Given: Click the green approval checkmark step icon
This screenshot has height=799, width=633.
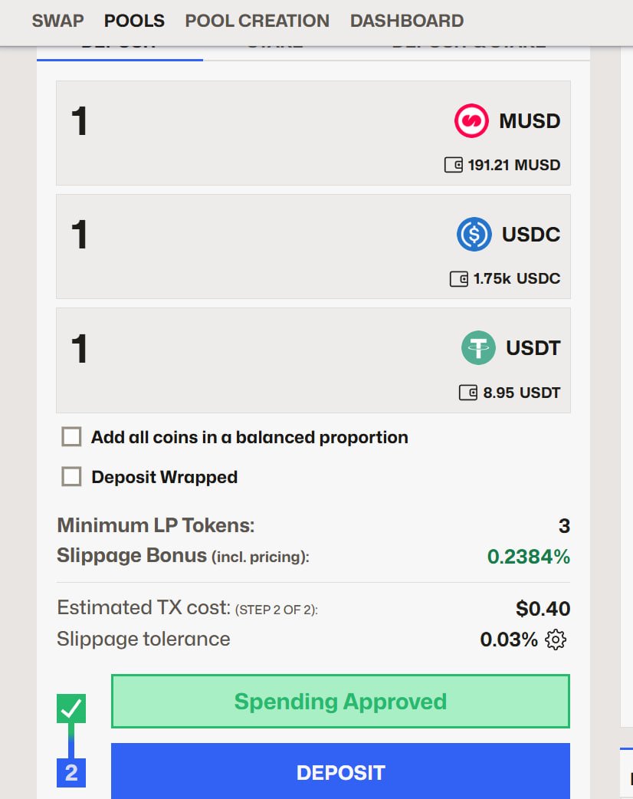Looking at the screenshot, I should click(71, 709).
